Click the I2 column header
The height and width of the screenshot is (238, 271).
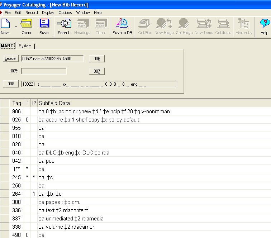click(x=34, y=103)
